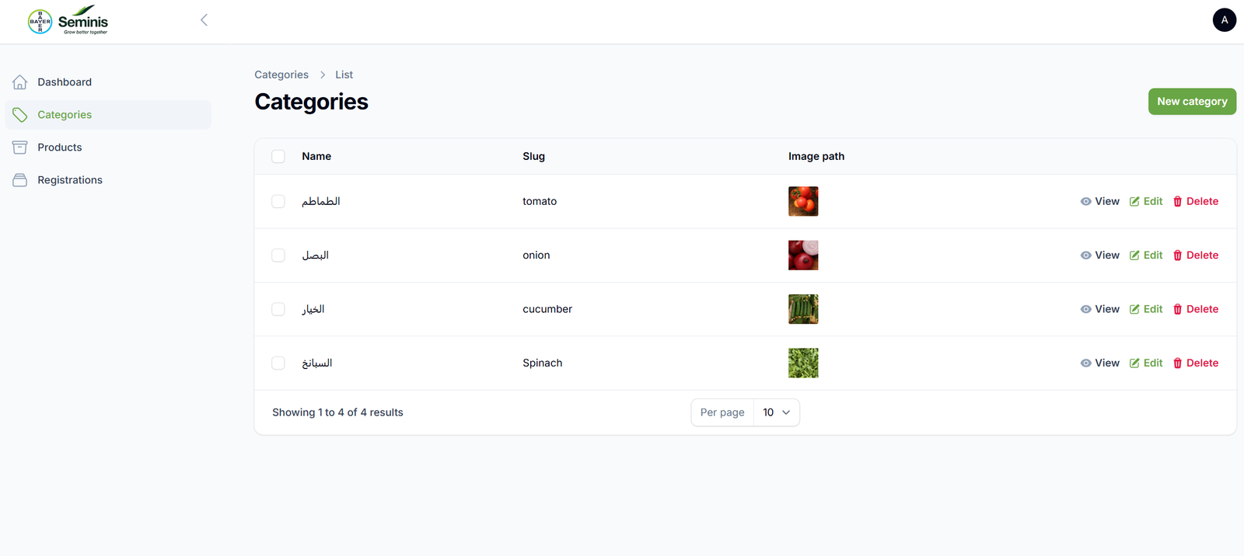Select the tomato row checkbox
Viewport: 1244px width, 556px height.
point(278,202)
